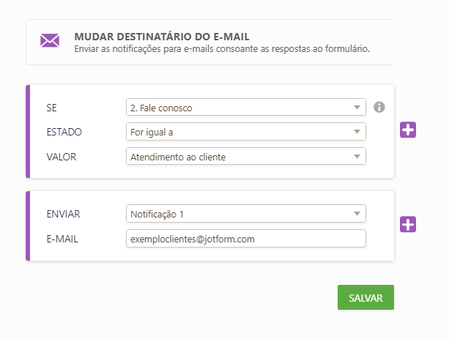
Task: Click the ESTADO label
Action: pyautogui.click(x=64, y=132)
